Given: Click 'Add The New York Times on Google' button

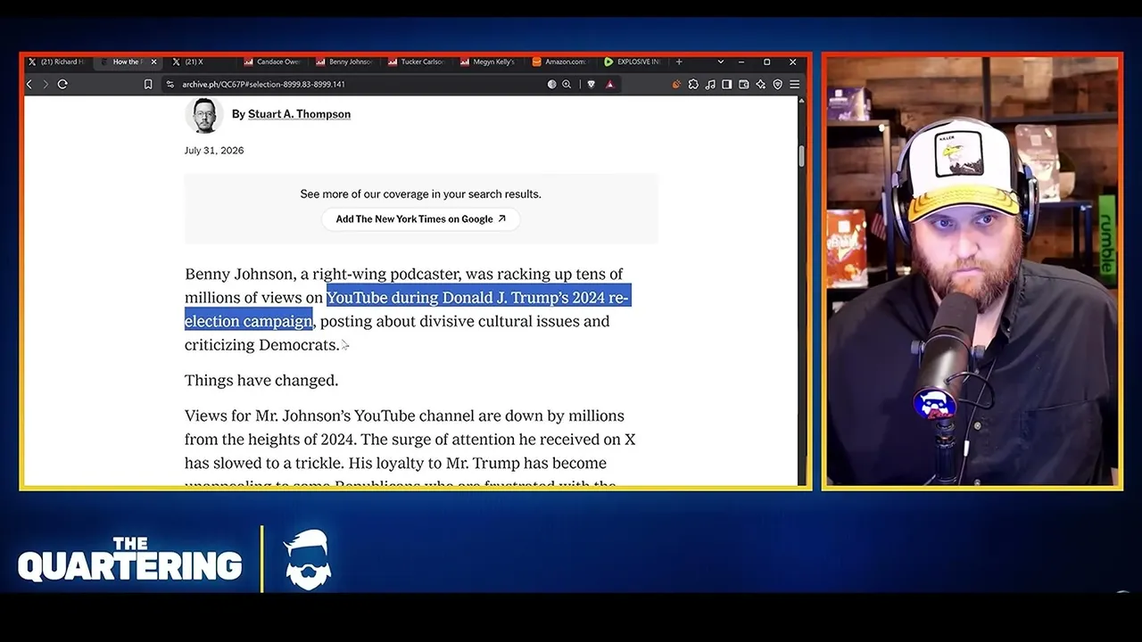Looking at the screenshot, I should coord(421,218).
